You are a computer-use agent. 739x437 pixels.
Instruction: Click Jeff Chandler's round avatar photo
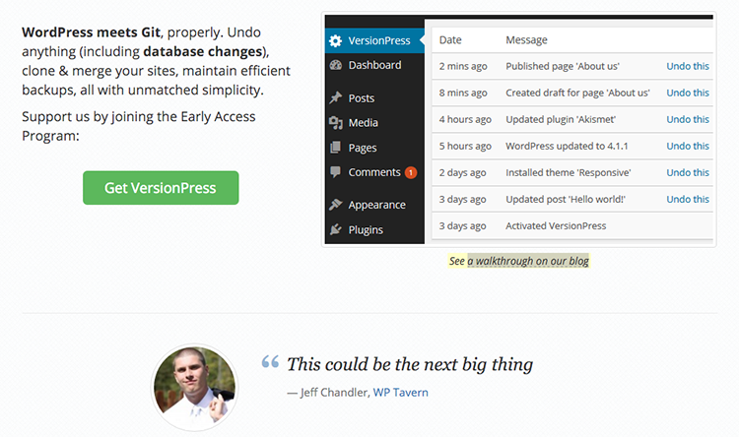coord(193,387)
